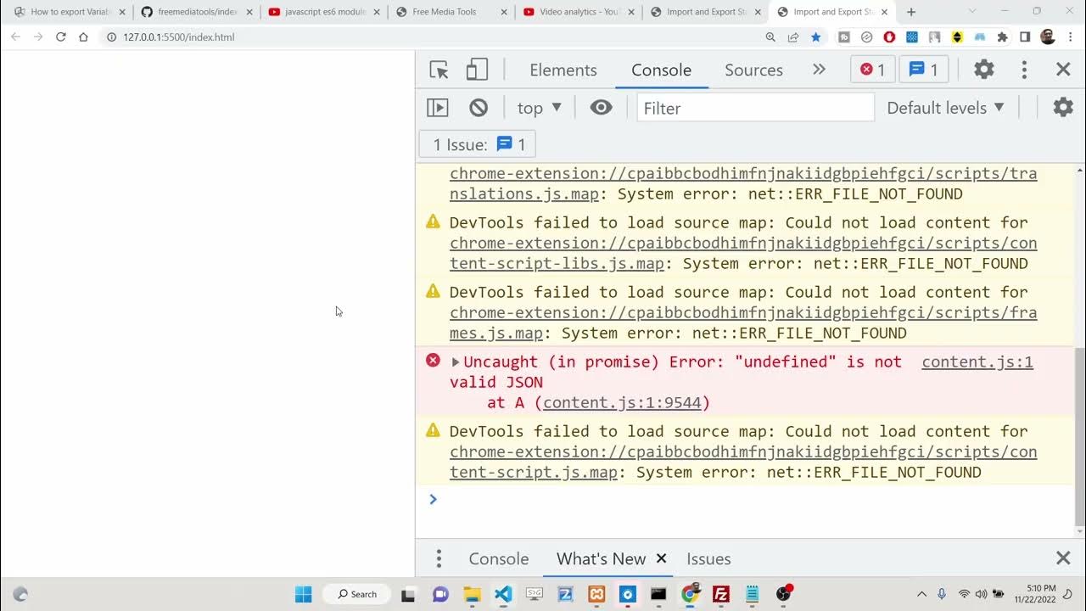
Task: Clear console with the ban icon
Action: click(479, 108)
